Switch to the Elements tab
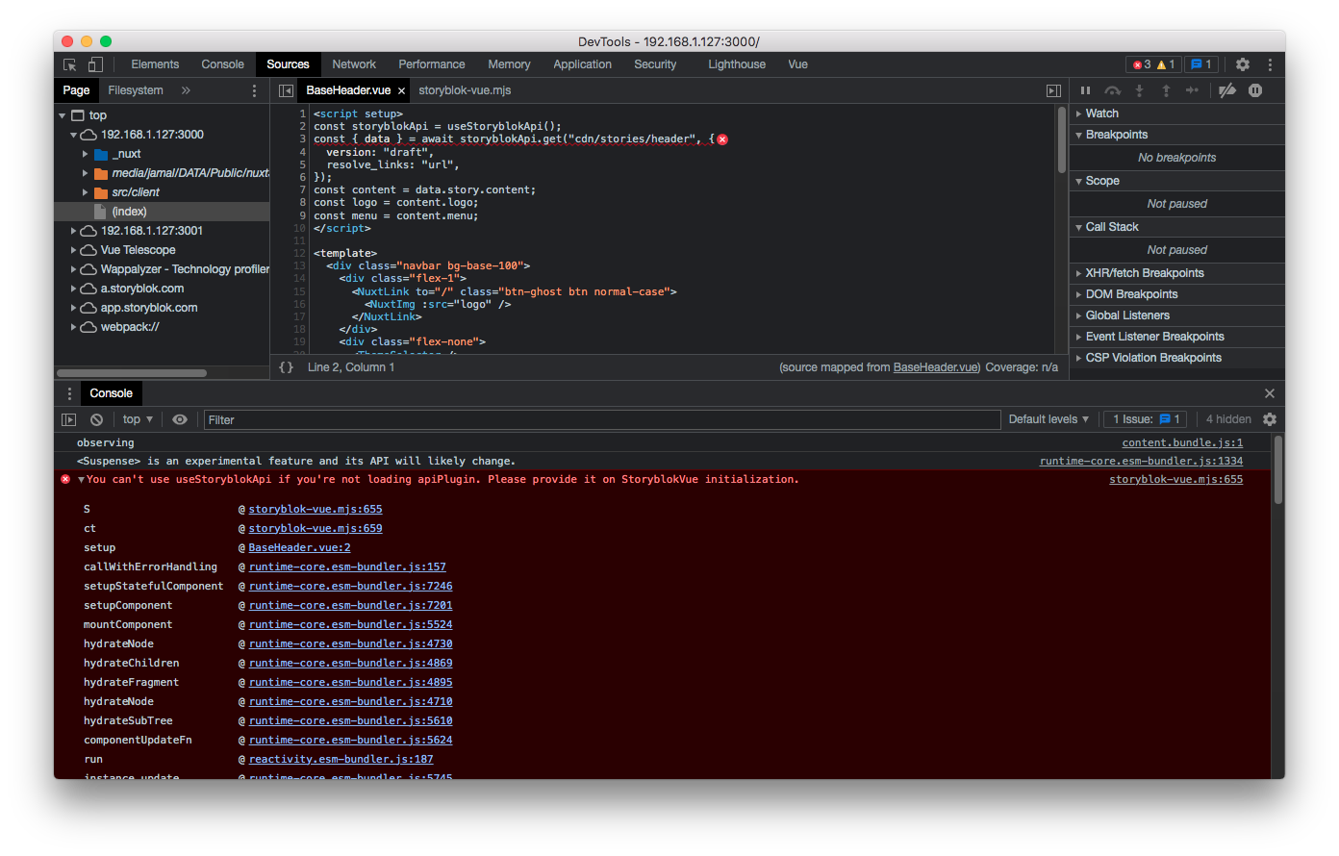 (x=155, y=64)
